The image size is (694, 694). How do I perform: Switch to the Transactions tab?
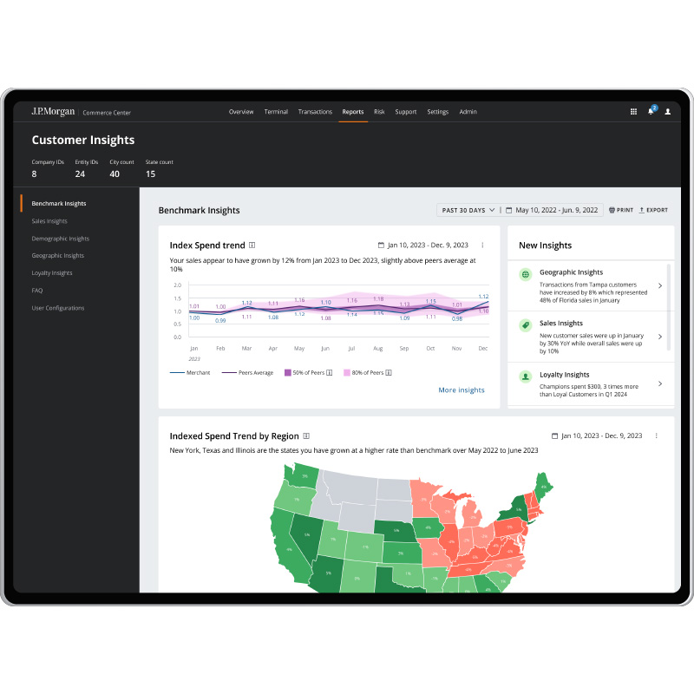coord(315,112)
